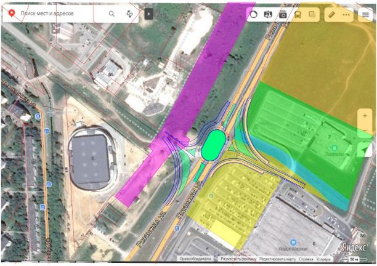Open the route builder icon
The width and height of the screenshot is (377, 266).
(x=130, y=13)
